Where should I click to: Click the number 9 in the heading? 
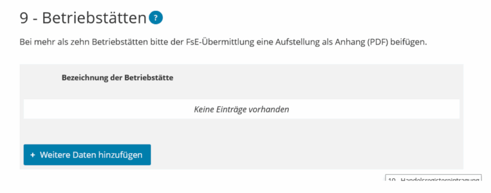[24, 18]
